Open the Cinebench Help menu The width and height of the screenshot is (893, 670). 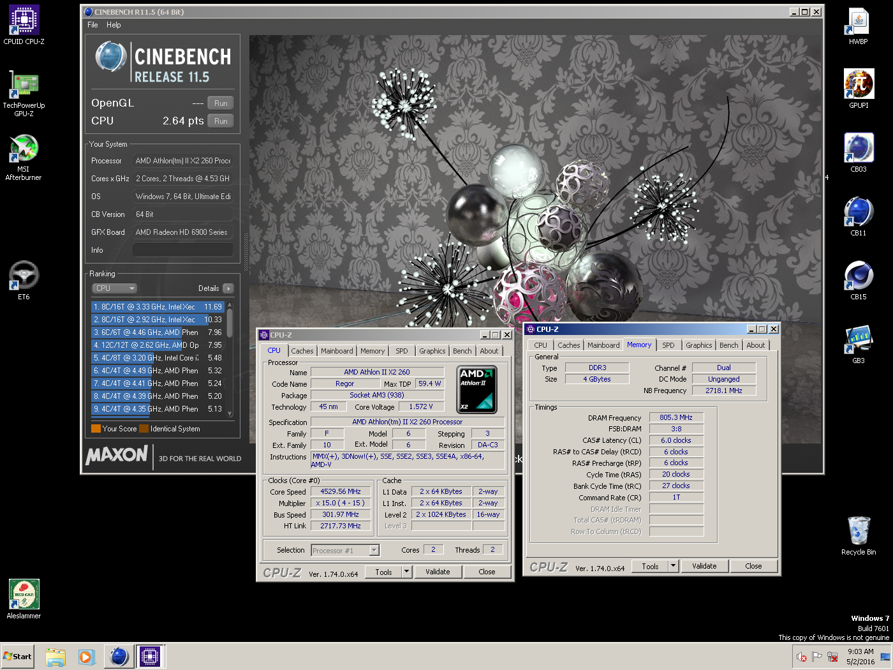point(114,25)
